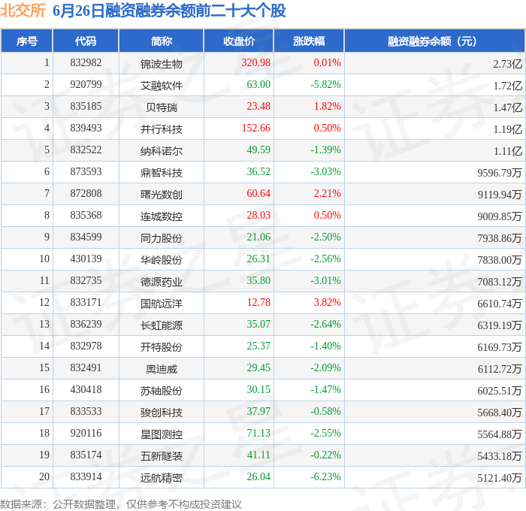Select stock name 德源药业
Viewport: 526px width, 511px height.
[162, 282]
